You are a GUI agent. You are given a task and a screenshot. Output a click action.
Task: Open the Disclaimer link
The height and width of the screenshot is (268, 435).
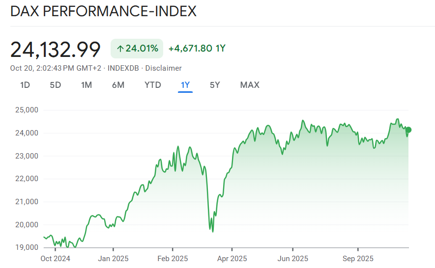click(x=164, y=68)
